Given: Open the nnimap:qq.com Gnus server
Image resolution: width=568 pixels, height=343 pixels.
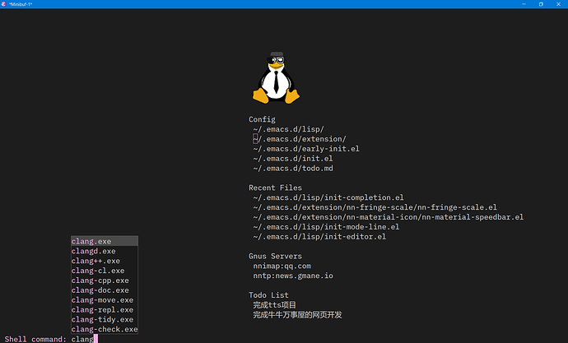Looking at the screenshot, I should pyautogui.click(x=282, y=266).
